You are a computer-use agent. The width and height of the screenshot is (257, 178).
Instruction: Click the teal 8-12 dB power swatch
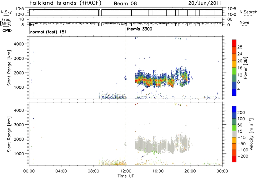tap(234, 78)
